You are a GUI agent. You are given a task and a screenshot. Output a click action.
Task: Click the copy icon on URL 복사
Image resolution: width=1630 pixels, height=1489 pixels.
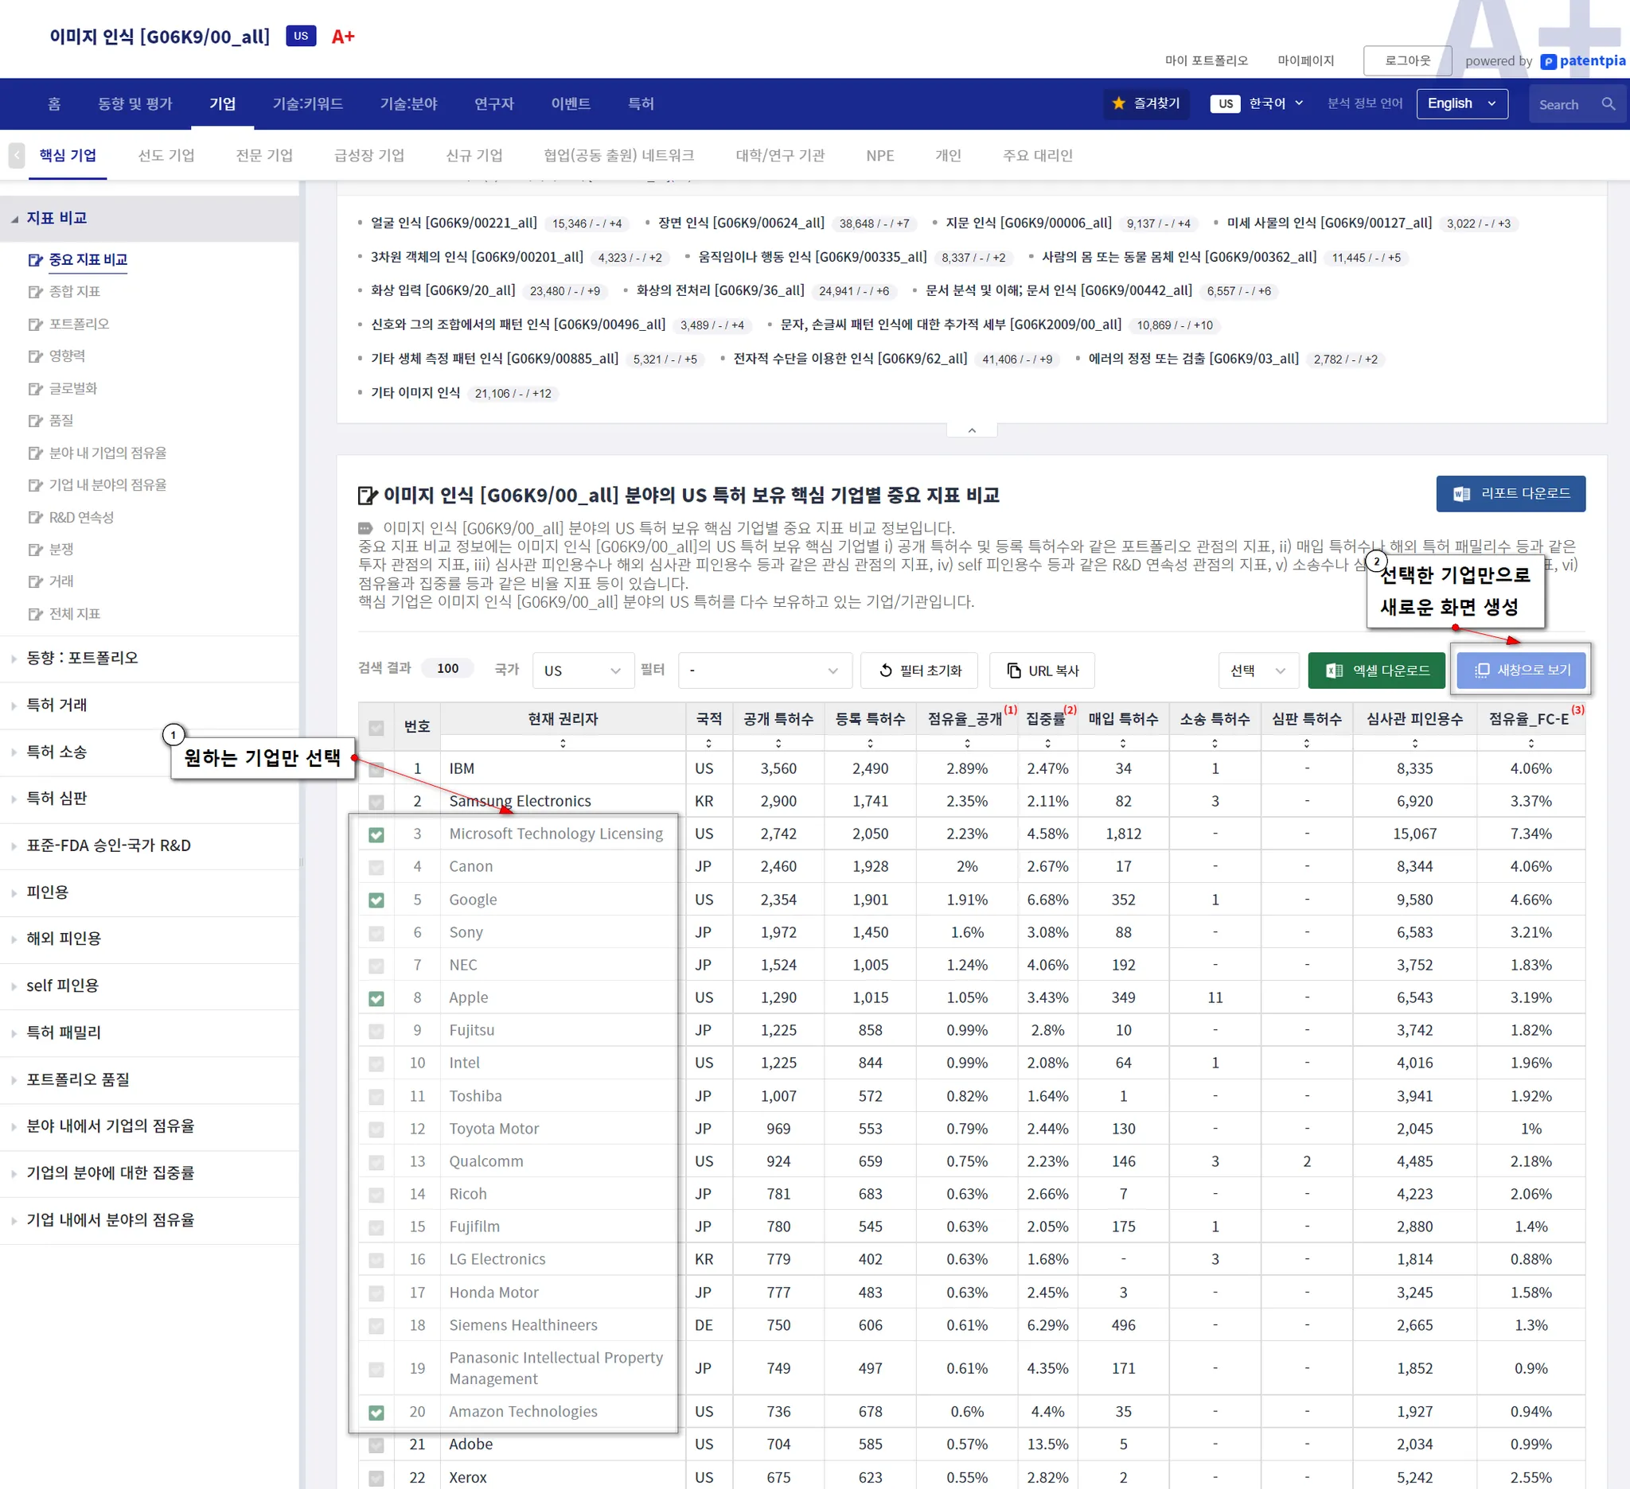tap(1013, 671)
